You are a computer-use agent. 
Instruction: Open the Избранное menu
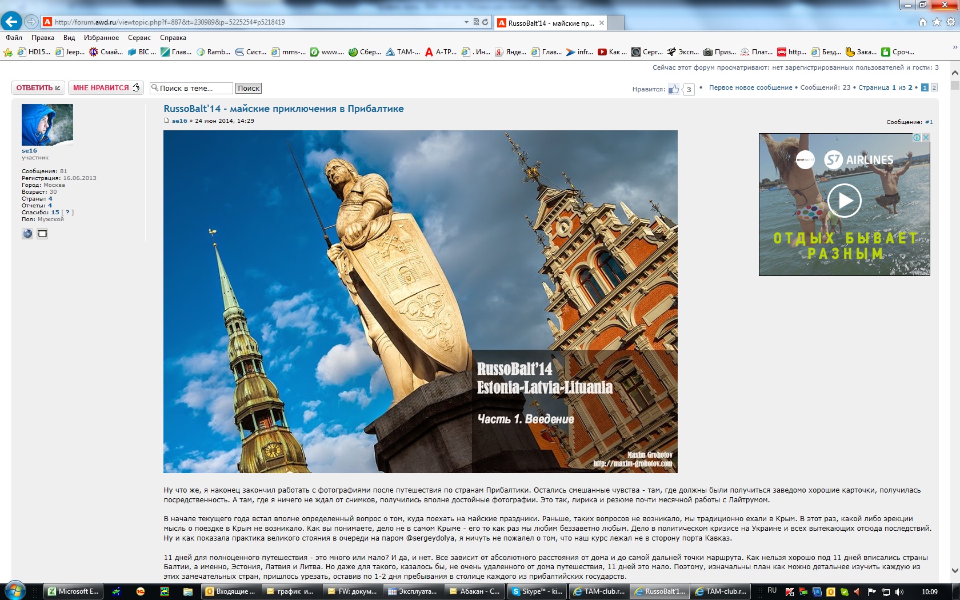pyautogui.click(x=101, y=38)
